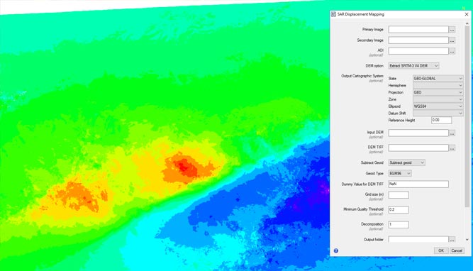The image size is (473, 271).
Task: Browse for the Input DEM file
Action: [452, 133]
